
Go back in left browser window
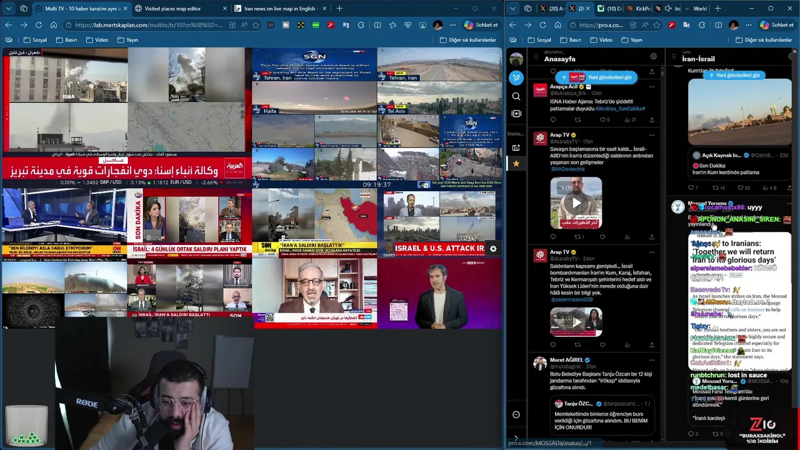[x=8, y=25]
